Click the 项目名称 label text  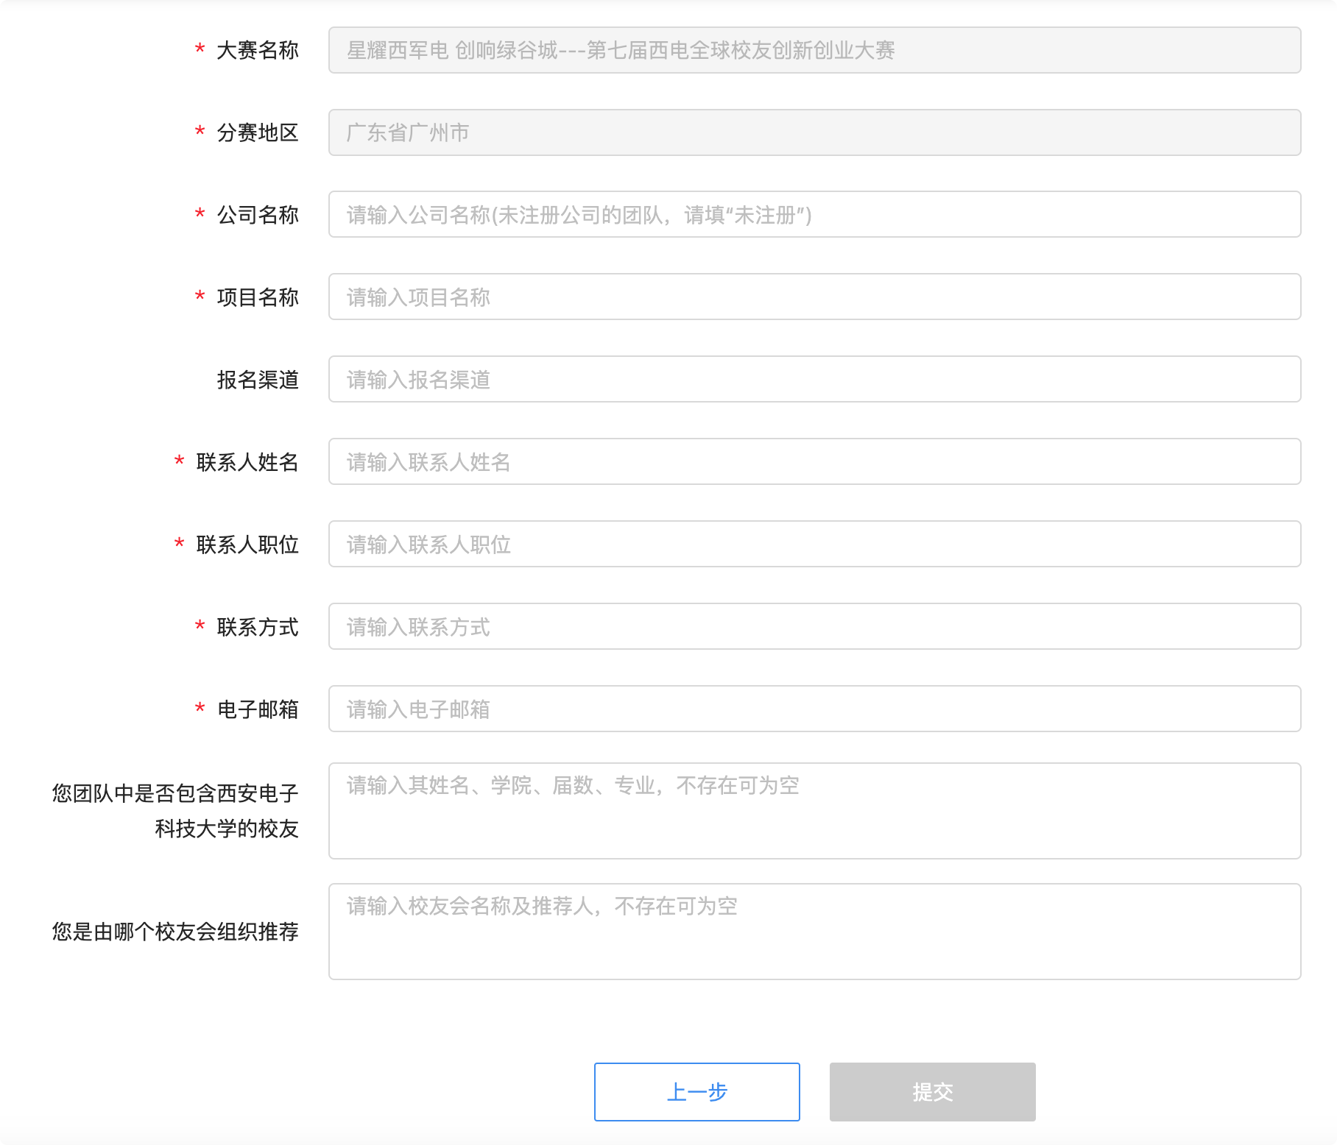(x=257, y=297)
